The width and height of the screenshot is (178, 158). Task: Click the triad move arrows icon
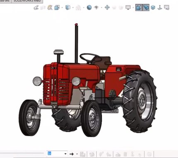107,7
